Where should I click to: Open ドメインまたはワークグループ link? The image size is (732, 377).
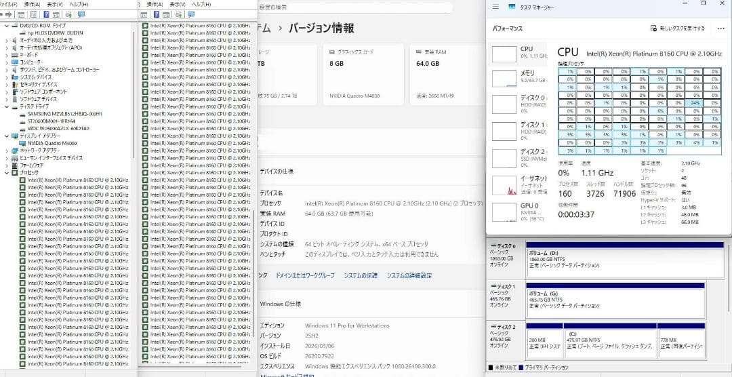(305, 275)
